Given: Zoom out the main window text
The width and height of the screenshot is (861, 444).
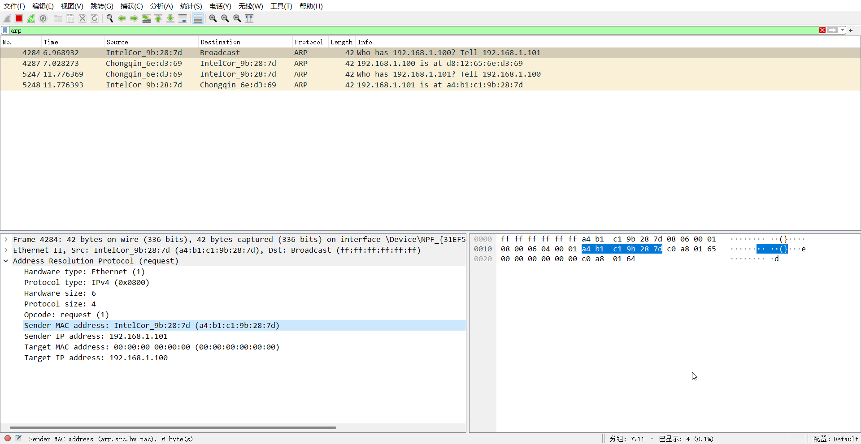Looking at the screenshot, I should pos(225,18).
